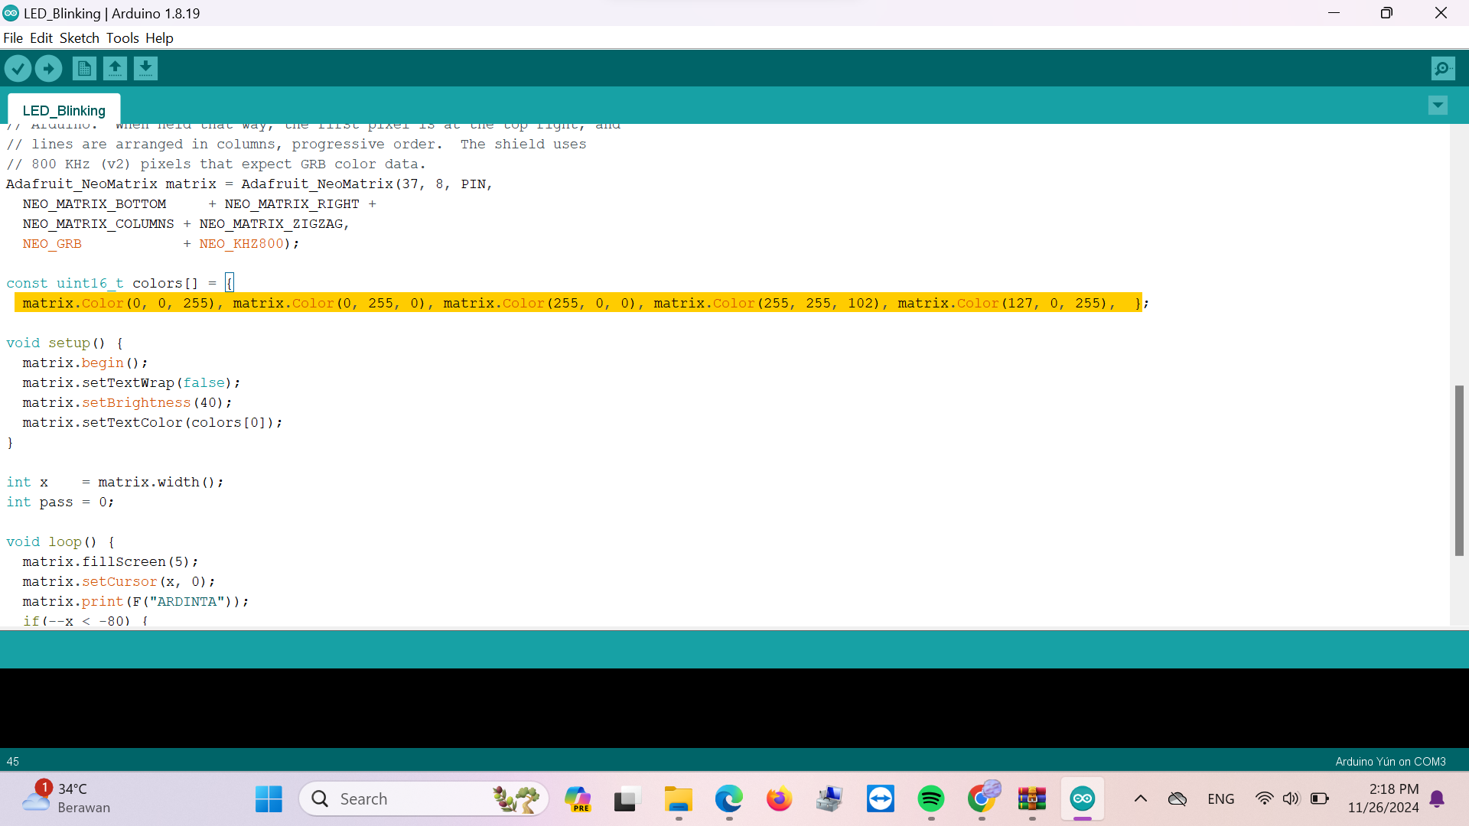
Task: Click the Serial Monitor magnifier icon
Action: click(1444, 69)
